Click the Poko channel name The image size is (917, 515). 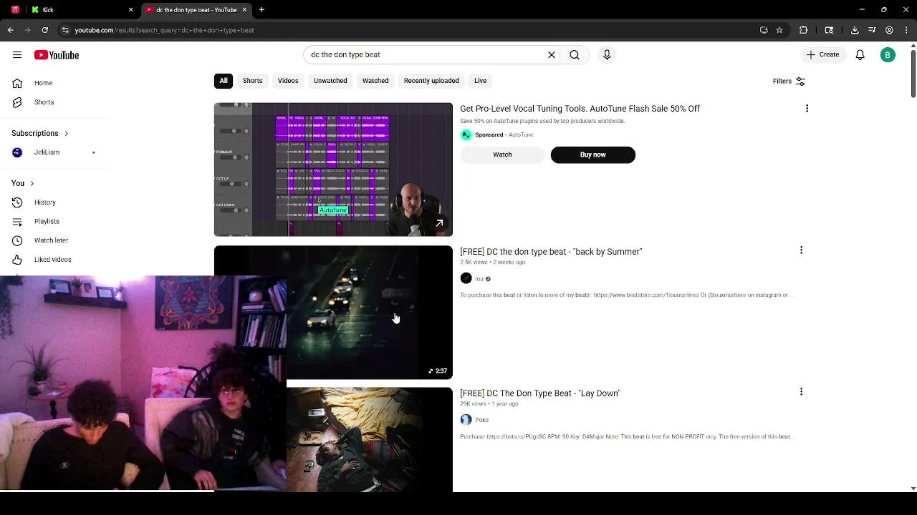point(481,420)
